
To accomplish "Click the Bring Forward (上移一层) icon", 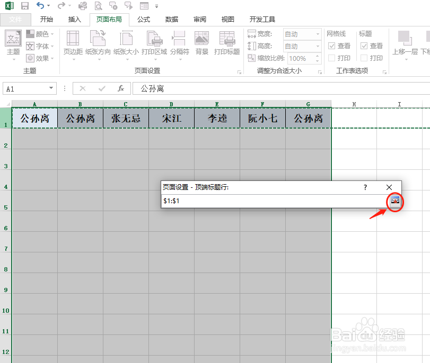I will pos(405,38).
